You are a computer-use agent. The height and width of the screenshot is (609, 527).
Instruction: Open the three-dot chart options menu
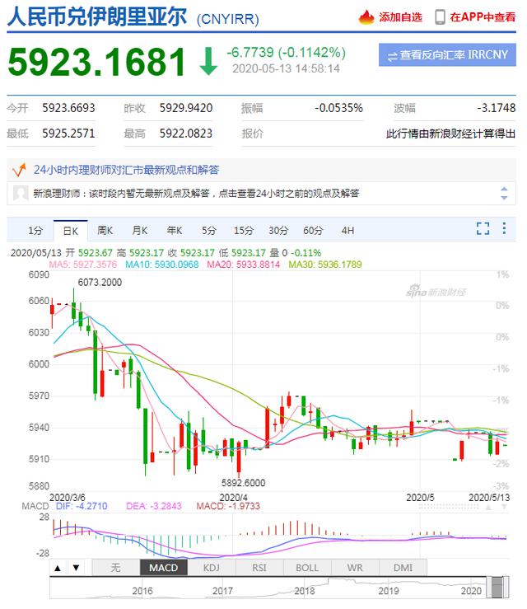click(504, 228)
